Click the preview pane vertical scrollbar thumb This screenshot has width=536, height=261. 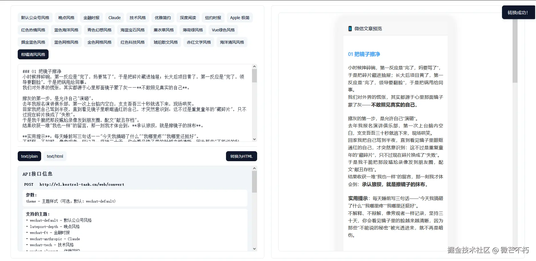pos(515,51)
